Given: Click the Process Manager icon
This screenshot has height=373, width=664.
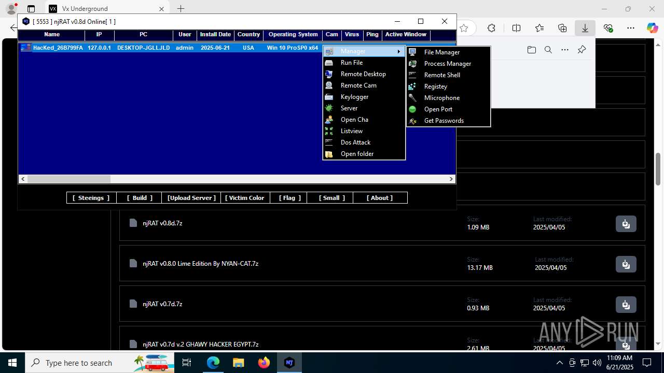Looking at the screenshot, I should pyautogui.click(x=412, y=64).
